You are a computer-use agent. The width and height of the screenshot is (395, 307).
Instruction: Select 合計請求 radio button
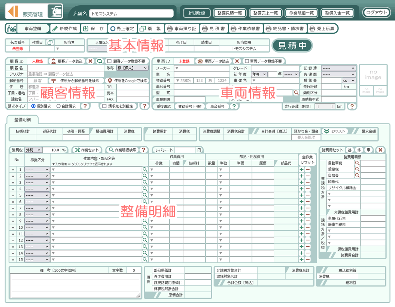tap(58, 106)
